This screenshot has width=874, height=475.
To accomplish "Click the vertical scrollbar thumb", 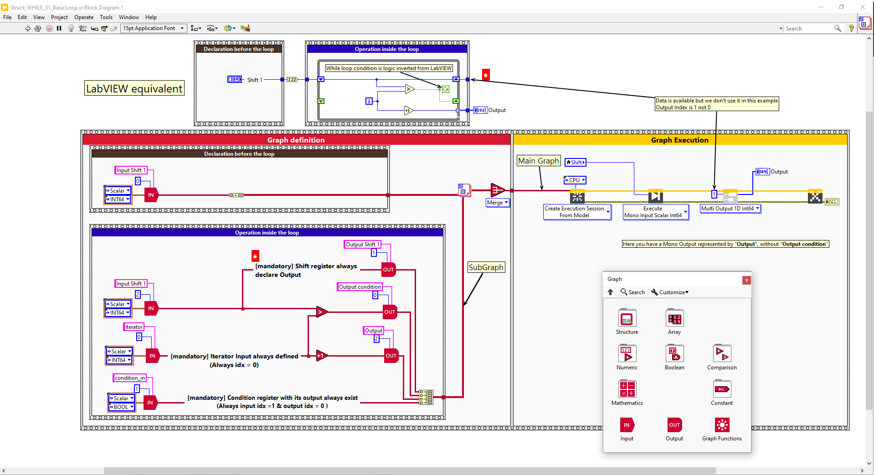I will [869, 260].
